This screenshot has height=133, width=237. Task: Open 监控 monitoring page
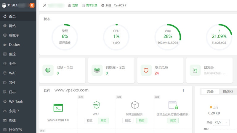pos(18,54)
